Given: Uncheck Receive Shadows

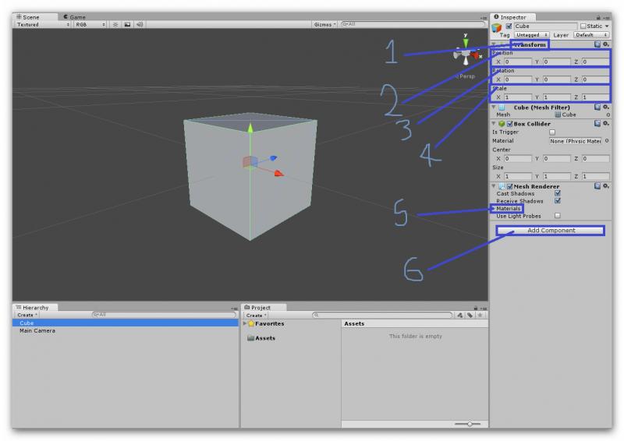Looking at the screenshot, I should (558, 201).
